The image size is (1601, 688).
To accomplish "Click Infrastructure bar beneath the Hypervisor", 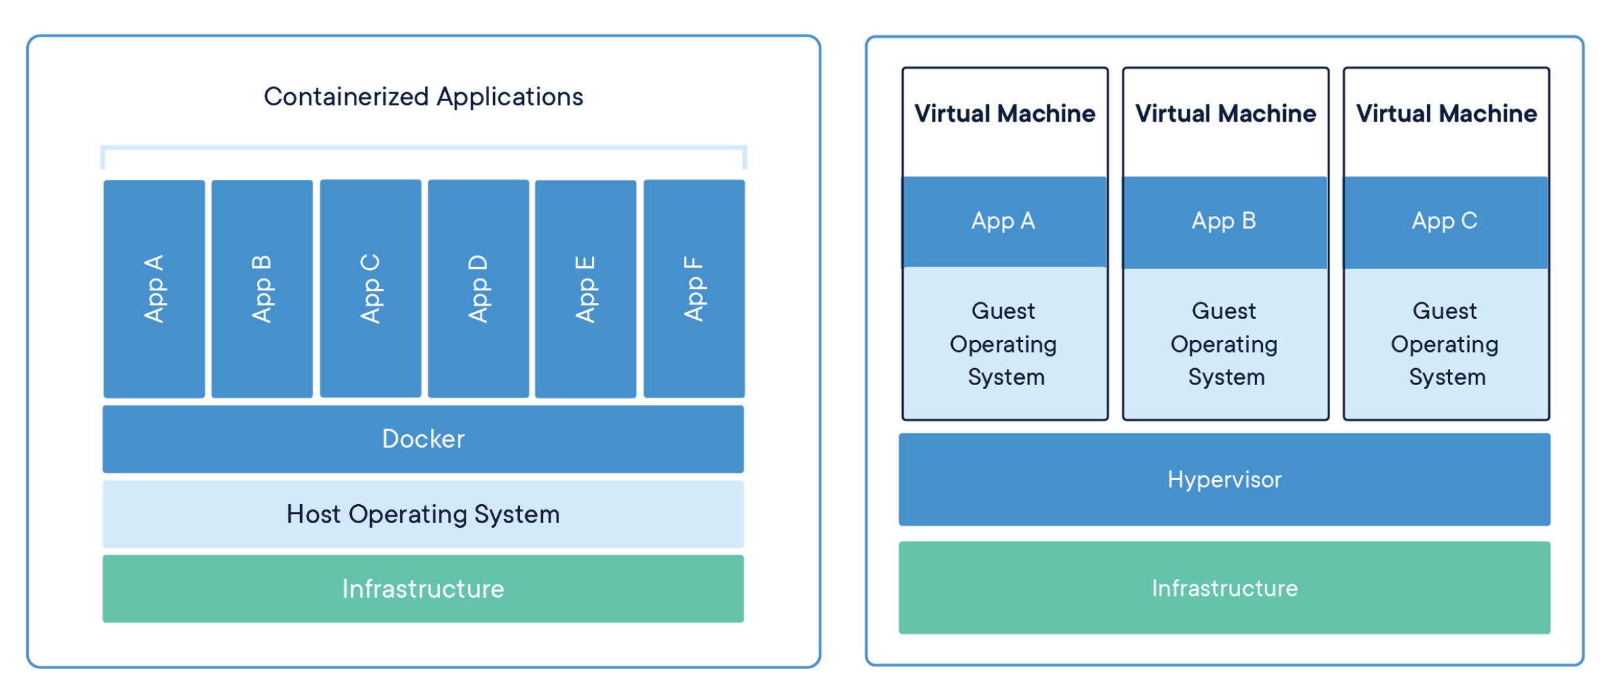I will 1224,587.
